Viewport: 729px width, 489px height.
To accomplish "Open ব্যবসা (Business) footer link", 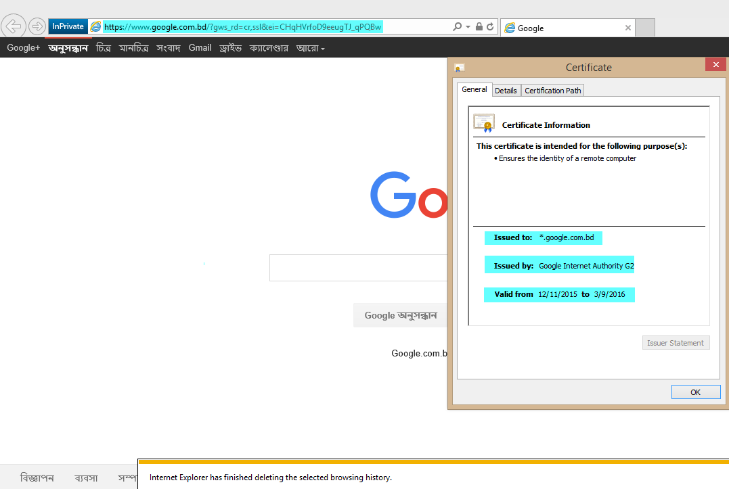I will pos(86,478).
